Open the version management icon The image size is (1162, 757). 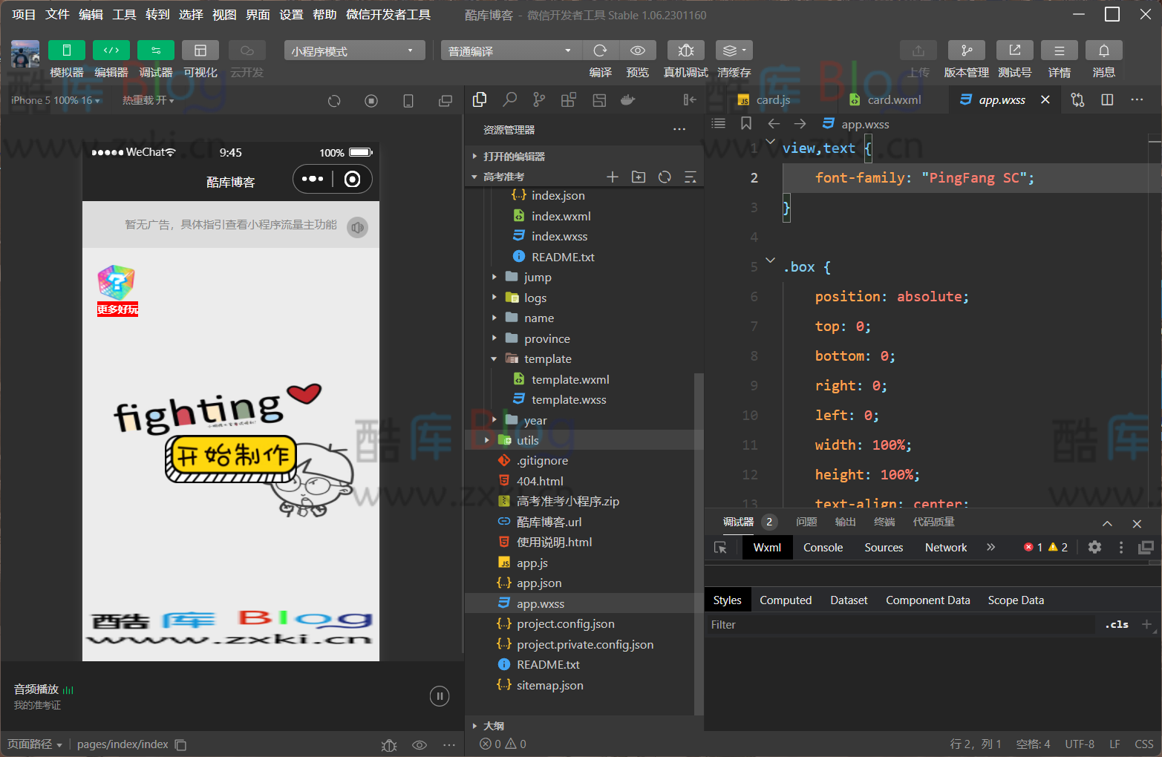point(966,50)
